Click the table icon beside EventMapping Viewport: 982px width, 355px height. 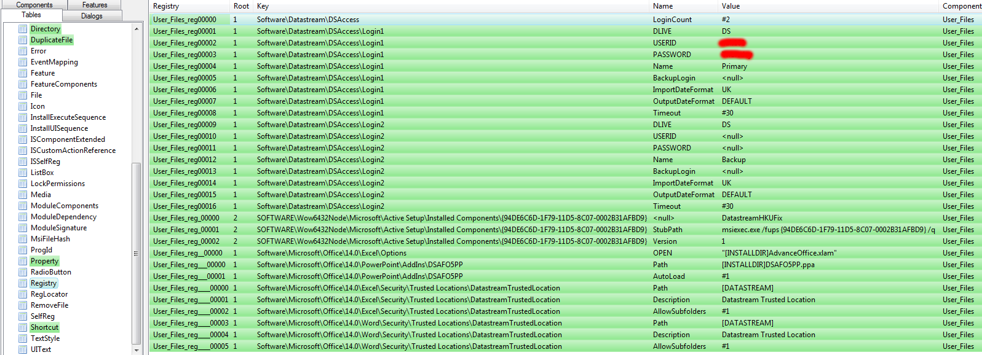23,62
